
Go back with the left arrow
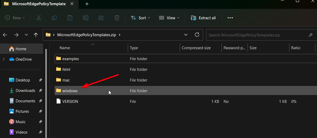pos(5,35)
